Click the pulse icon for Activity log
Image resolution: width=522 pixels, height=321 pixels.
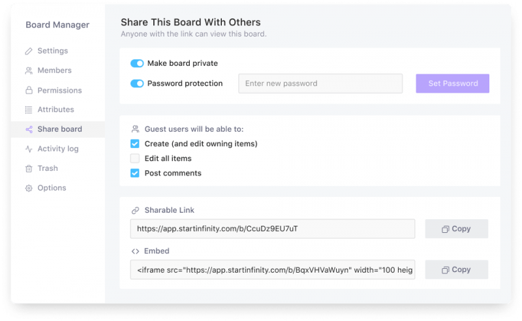[29, 149]
